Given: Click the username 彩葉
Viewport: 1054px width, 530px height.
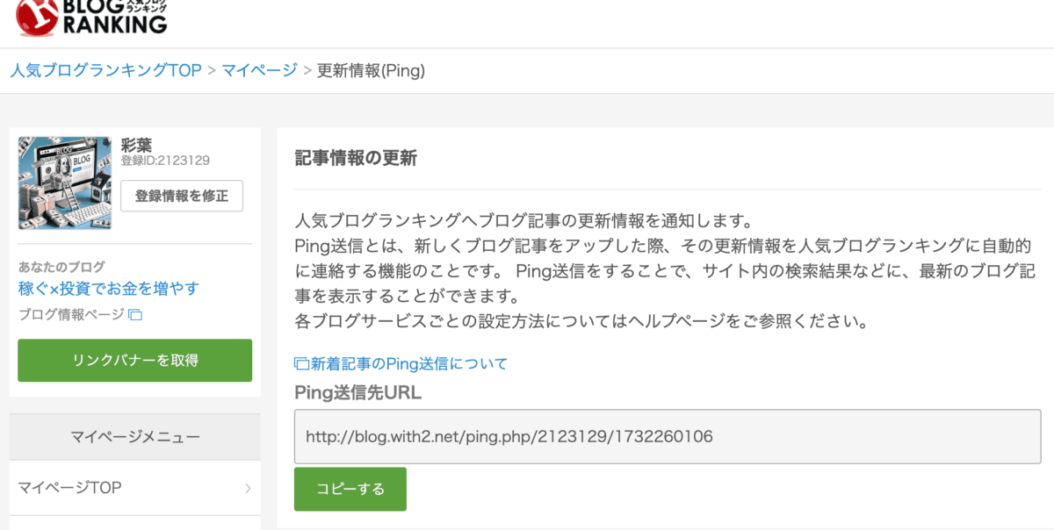Looking at the screenshot, I should [x=138, y=145].
